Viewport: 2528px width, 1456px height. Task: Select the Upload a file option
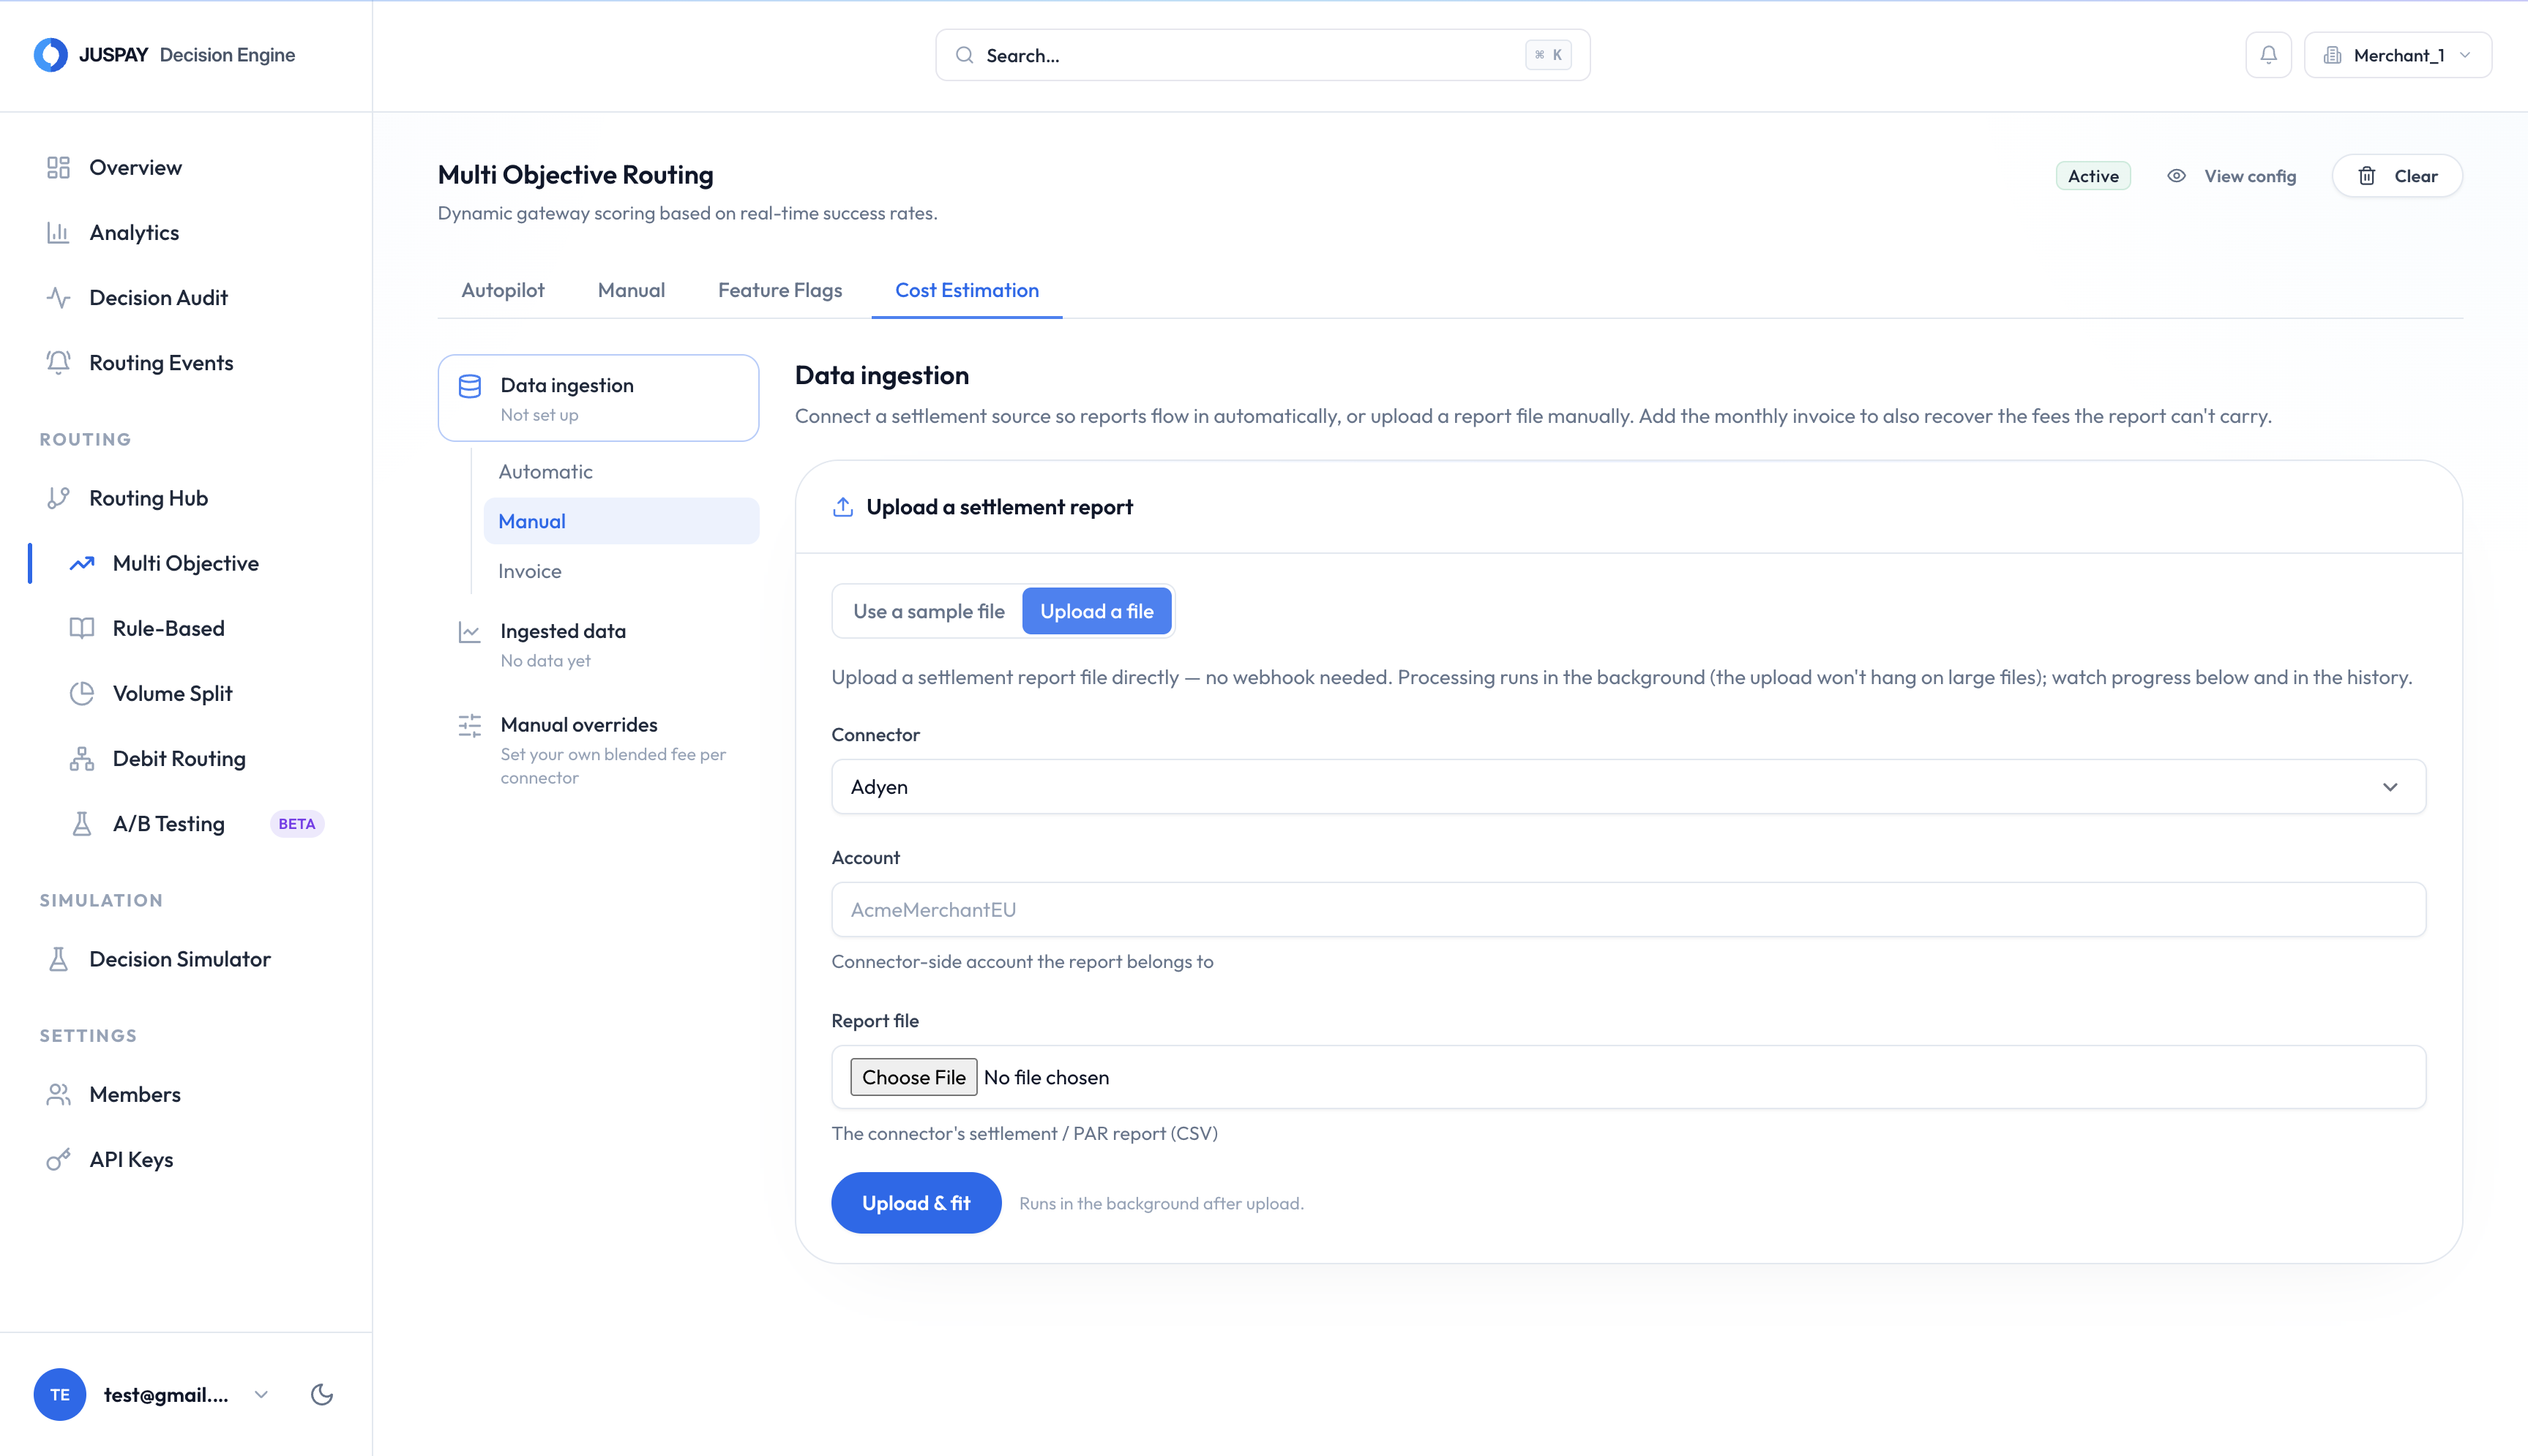pos(1096,611)
